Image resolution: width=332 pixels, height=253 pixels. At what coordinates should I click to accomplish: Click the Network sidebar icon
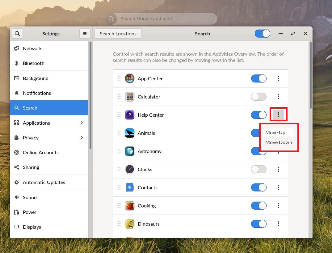tap(17, 49)
